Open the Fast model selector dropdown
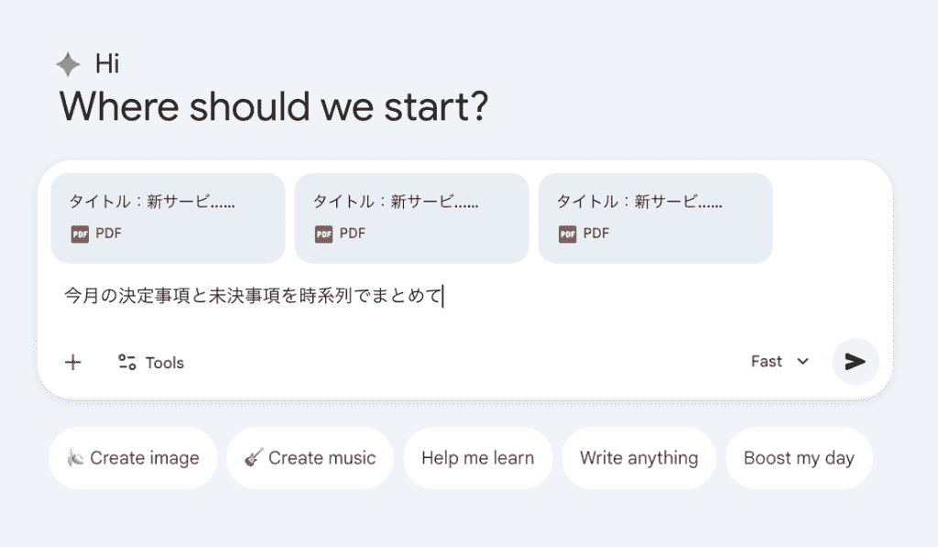This screenshot has height=547, width=938. 780,361
